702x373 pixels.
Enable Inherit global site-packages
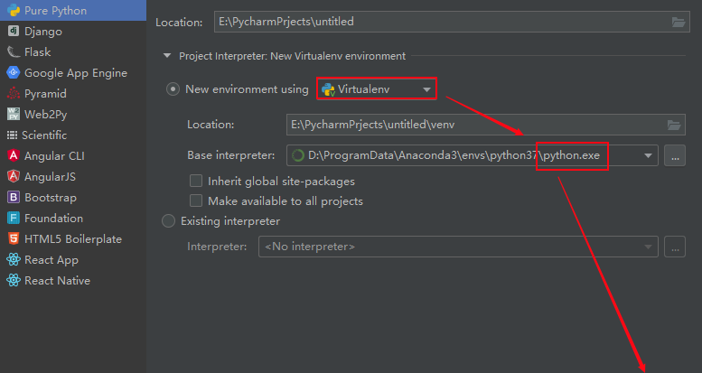tap(196, 181)
